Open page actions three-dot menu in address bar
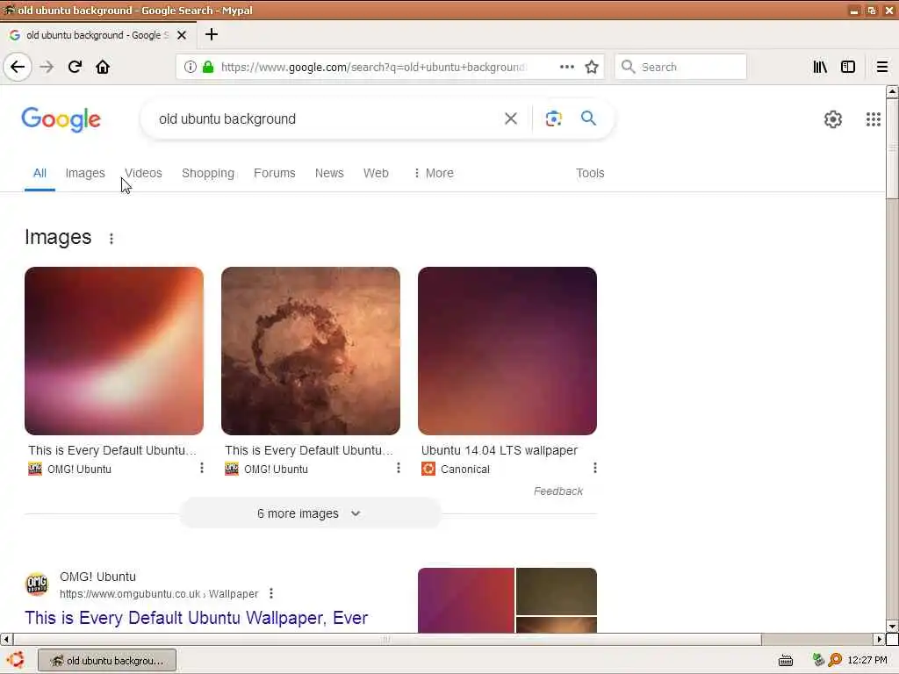Viewport: 899px width, 674px height. tap(566, 67)
